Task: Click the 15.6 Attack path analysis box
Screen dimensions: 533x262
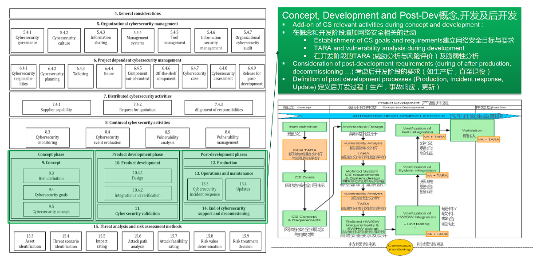Action: (x=138, y=241)
